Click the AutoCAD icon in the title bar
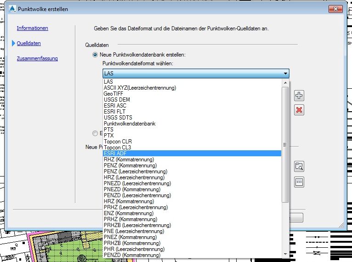 [12, 9]
